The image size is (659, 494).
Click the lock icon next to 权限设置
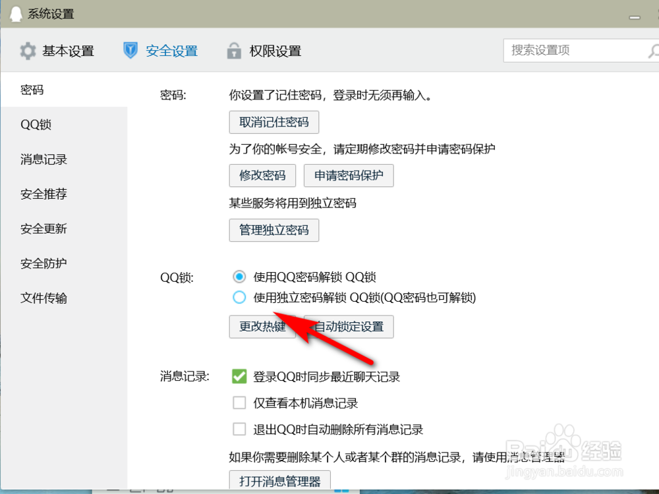[x=234, y=50]
